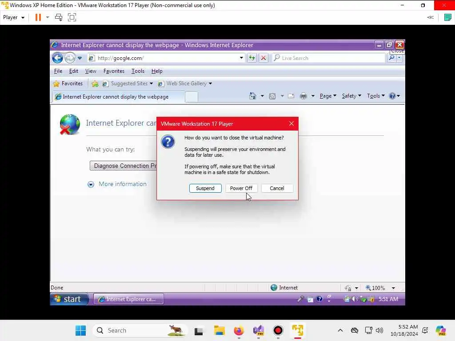
Task: Go back in Internet Explorer
Action: coord(57,58)
